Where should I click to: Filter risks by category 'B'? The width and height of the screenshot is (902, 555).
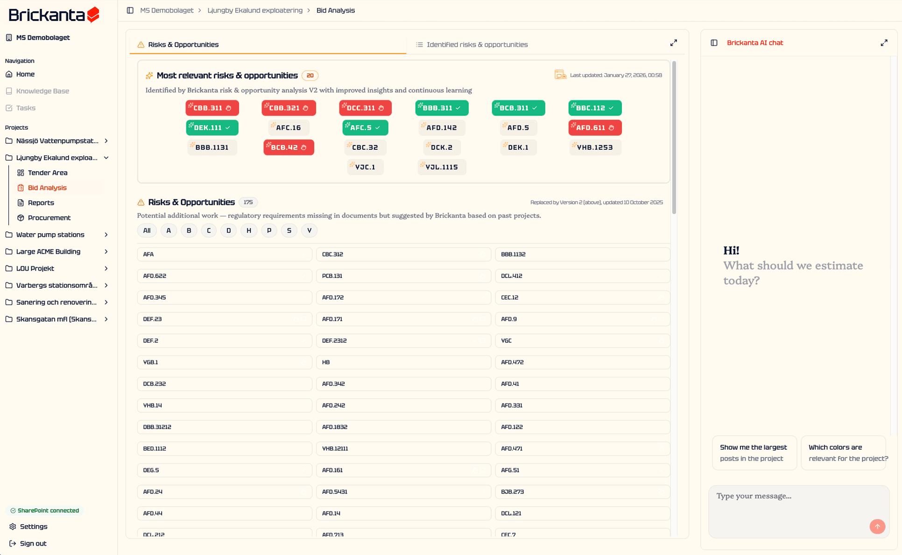(x=189, y=230)
